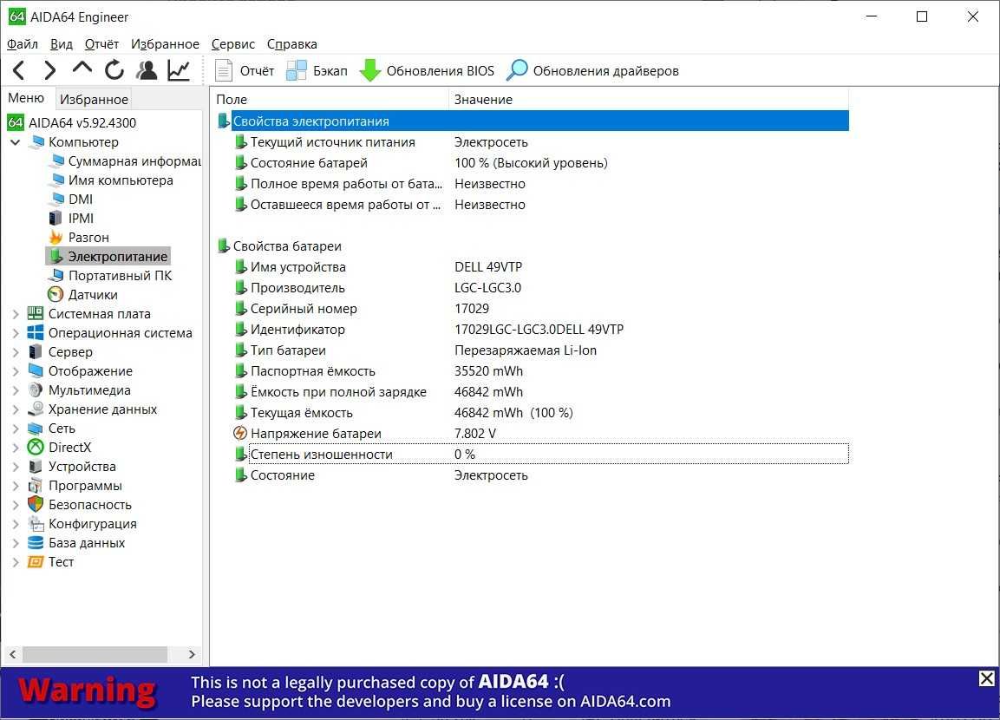Expand the Сервер node
Screen dimensions: 1000x720
(x=16, y=352)
